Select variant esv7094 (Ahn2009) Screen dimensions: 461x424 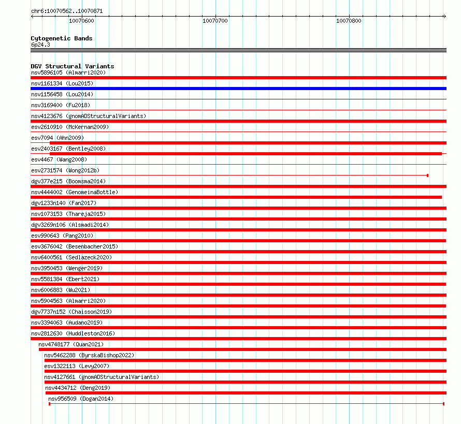(x=57, y=138)
